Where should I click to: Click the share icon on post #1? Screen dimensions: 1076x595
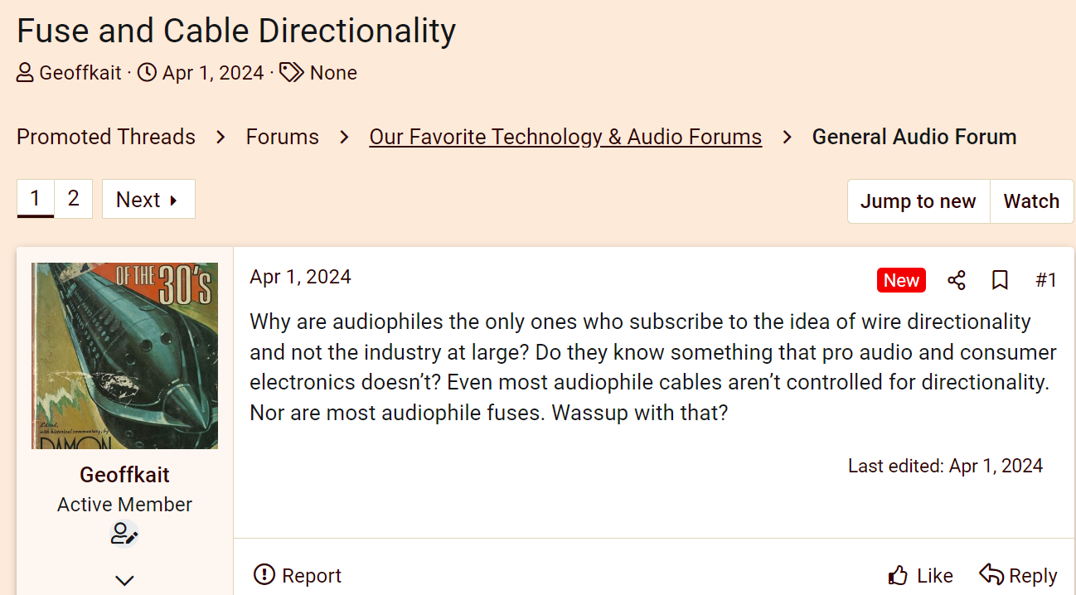pyautogui.click(x=957, y=280)
